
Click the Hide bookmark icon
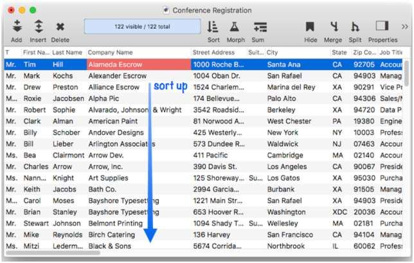[x=310, y=26]
